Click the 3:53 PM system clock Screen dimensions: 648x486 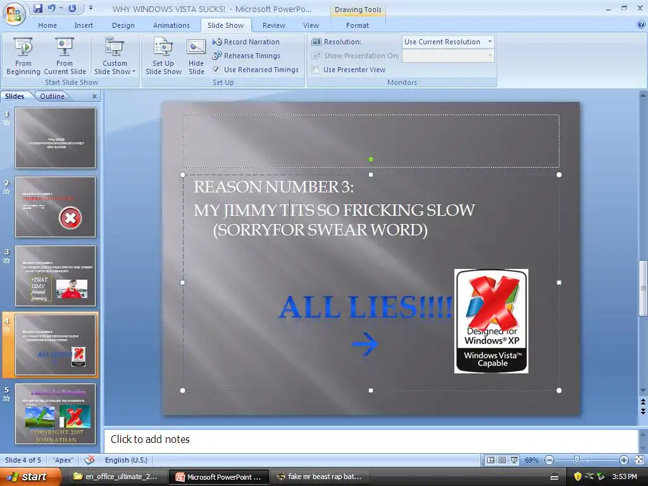coord(625,477)
